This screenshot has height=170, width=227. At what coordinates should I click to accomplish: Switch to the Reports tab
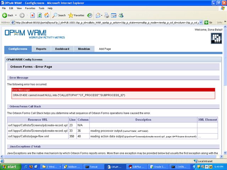[41, 49]
